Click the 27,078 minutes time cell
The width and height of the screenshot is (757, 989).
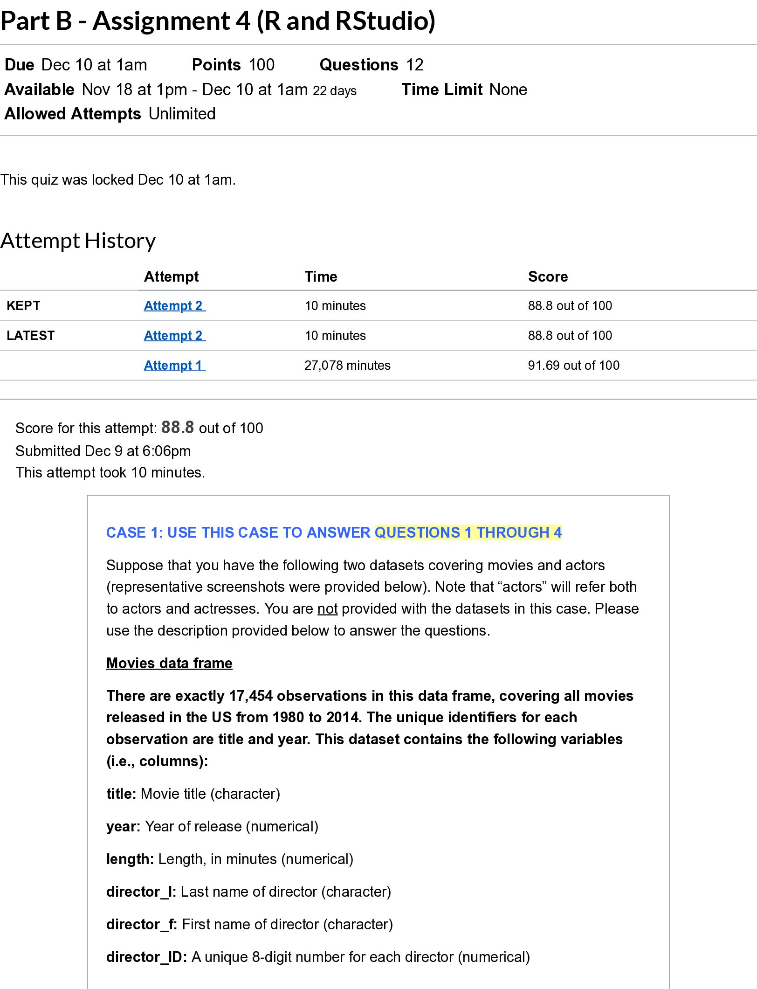tap(347, 365)
